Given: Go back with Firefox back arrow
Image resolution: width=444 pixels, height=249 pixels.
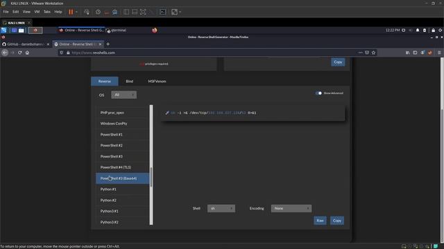Looking at the screenshot, I should (5, 53).
